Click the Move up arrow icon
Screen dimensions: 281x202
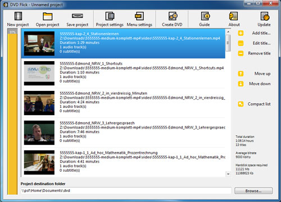coord(241,74)
